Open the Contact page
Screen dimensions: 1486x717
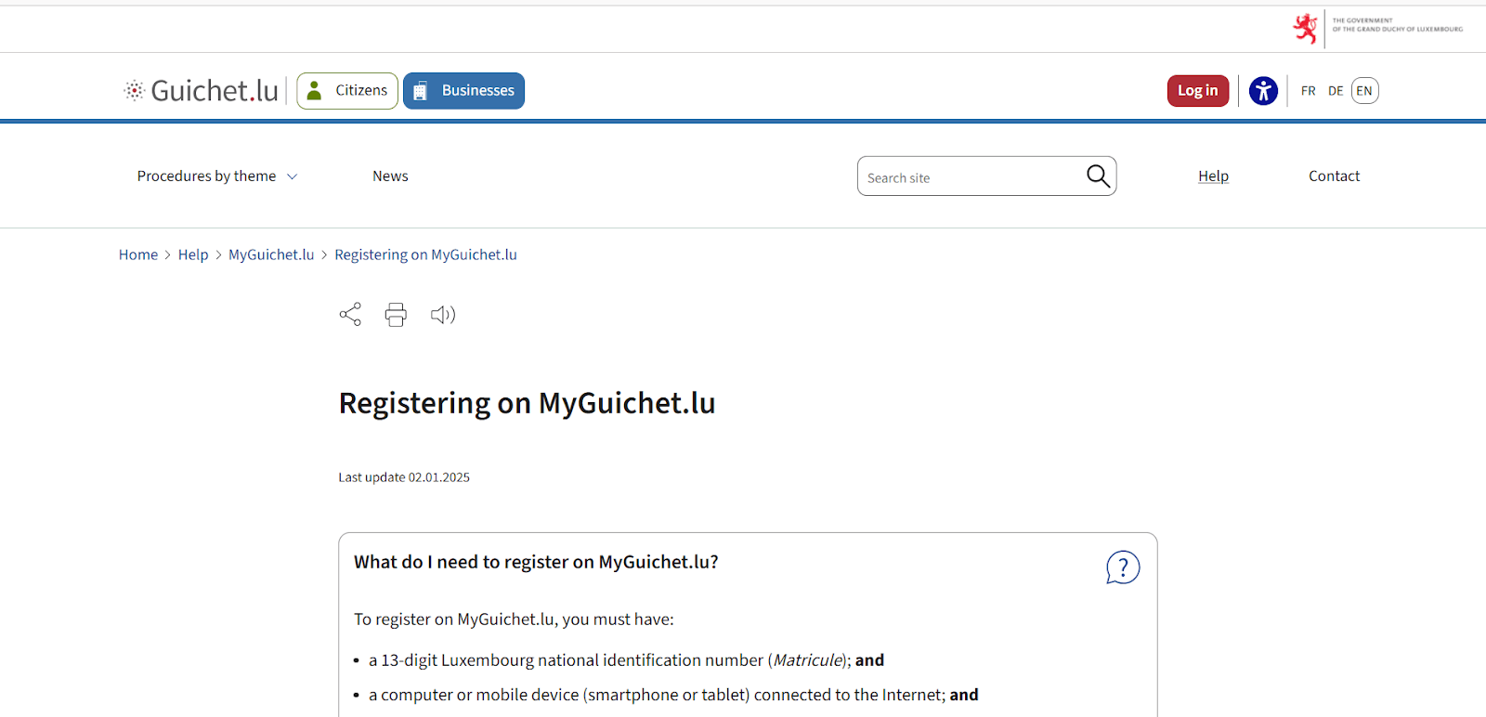(1334, 176)
